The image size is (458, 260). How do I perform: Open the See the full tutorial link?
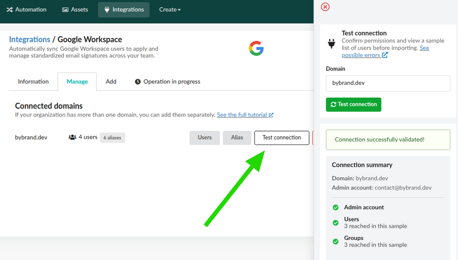(x=245, y=115)
